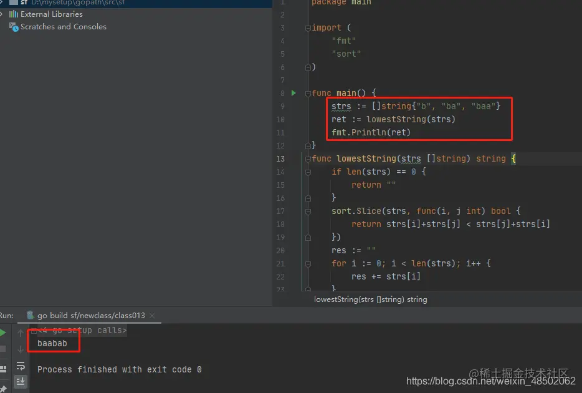Collapse the import block at line 3
The height and width of the screenshot is (393, 582).
308,28
